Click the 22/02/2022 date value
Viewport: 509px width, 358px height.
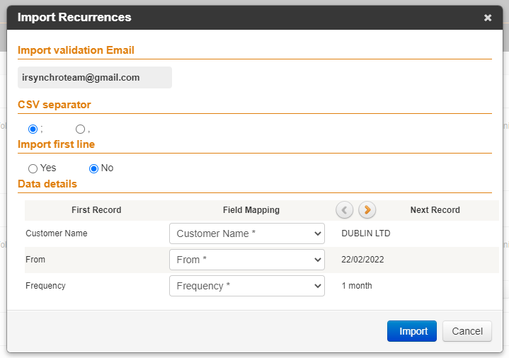362,260
